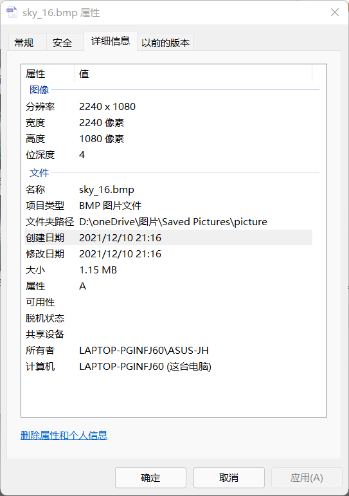Select the 修改日期 row
349x496 pixels.
(168, 254)
